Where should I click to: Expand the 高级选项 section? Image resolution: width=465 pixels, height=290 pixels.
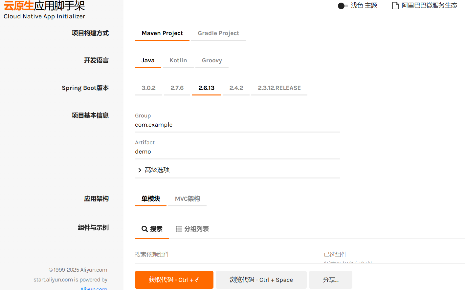tap(237, 170)
